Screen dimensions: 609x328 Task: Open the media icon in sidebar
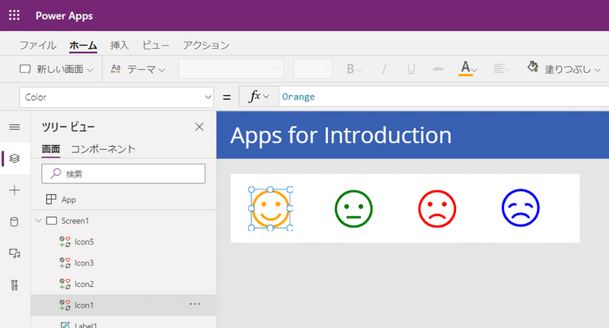click(x=14, y=253)
